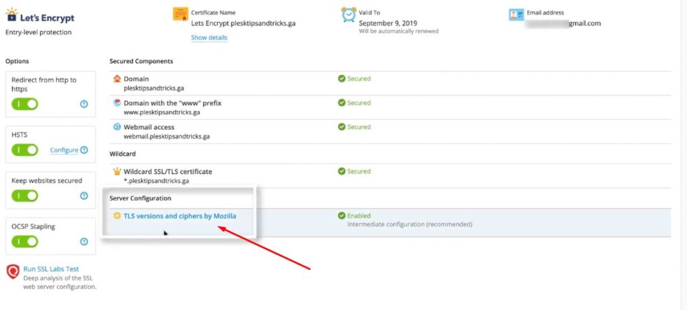Click the alarm clock icon near Valid To
Viewport: 687px width, 310px height.
[x=349, y=15]
